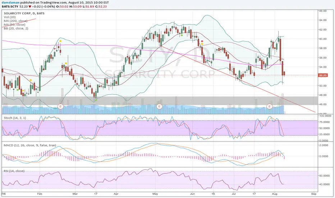Select the descending red trendline below price
This screenshot has width=335, height=198.
pos(237,79)
